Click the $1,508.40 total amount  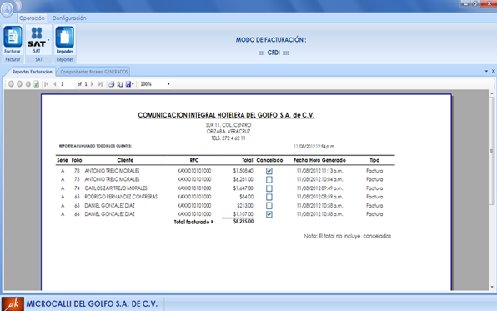(243, 171)
